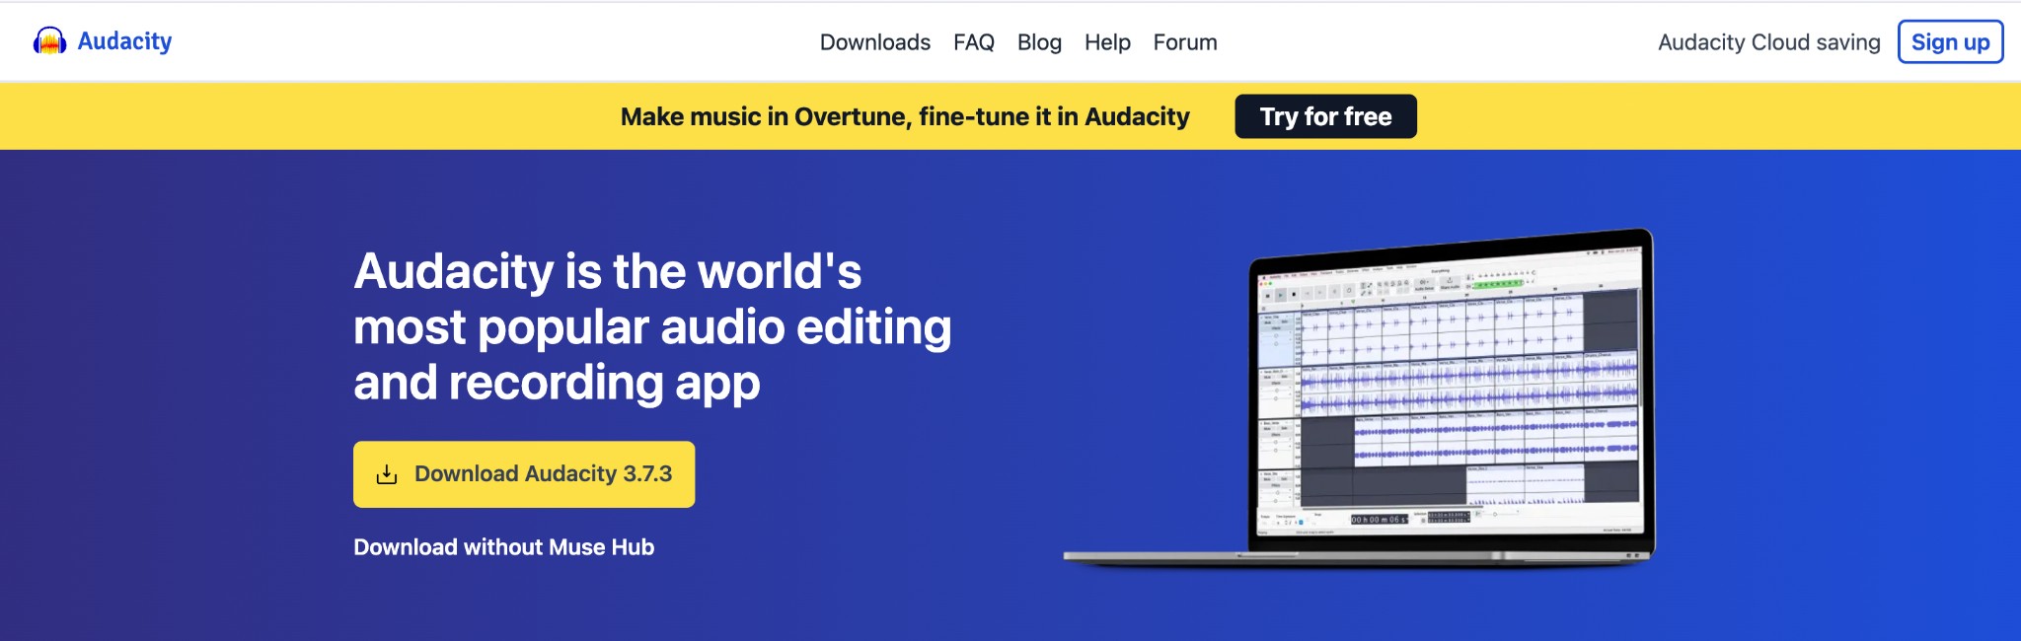Visit the Blog section
The width and height of the screenshot is (2021, 641).
[x=1039, y=42]
